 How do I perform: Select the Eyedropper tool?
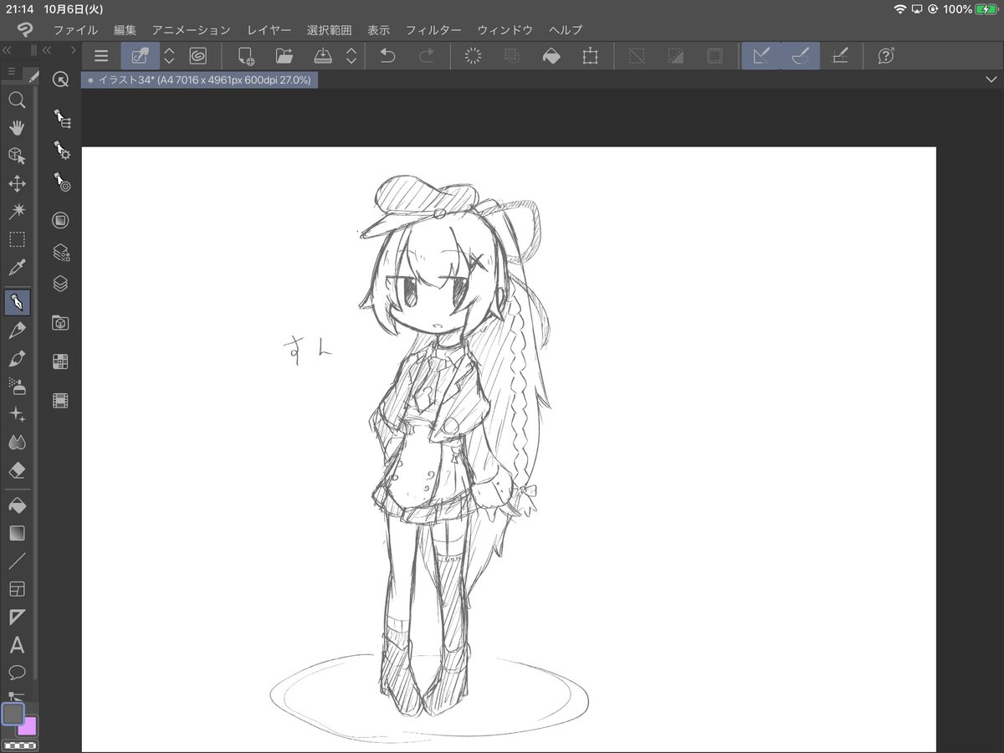[17, 268]
